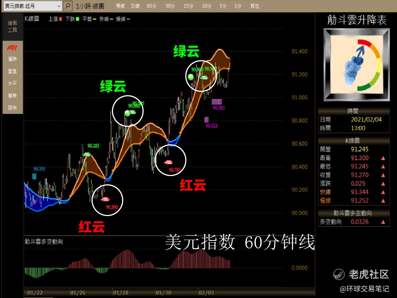This screenshot has width=397, height=298.
Task: Open the 其他 timeframe options
Action: pos(254,6)
